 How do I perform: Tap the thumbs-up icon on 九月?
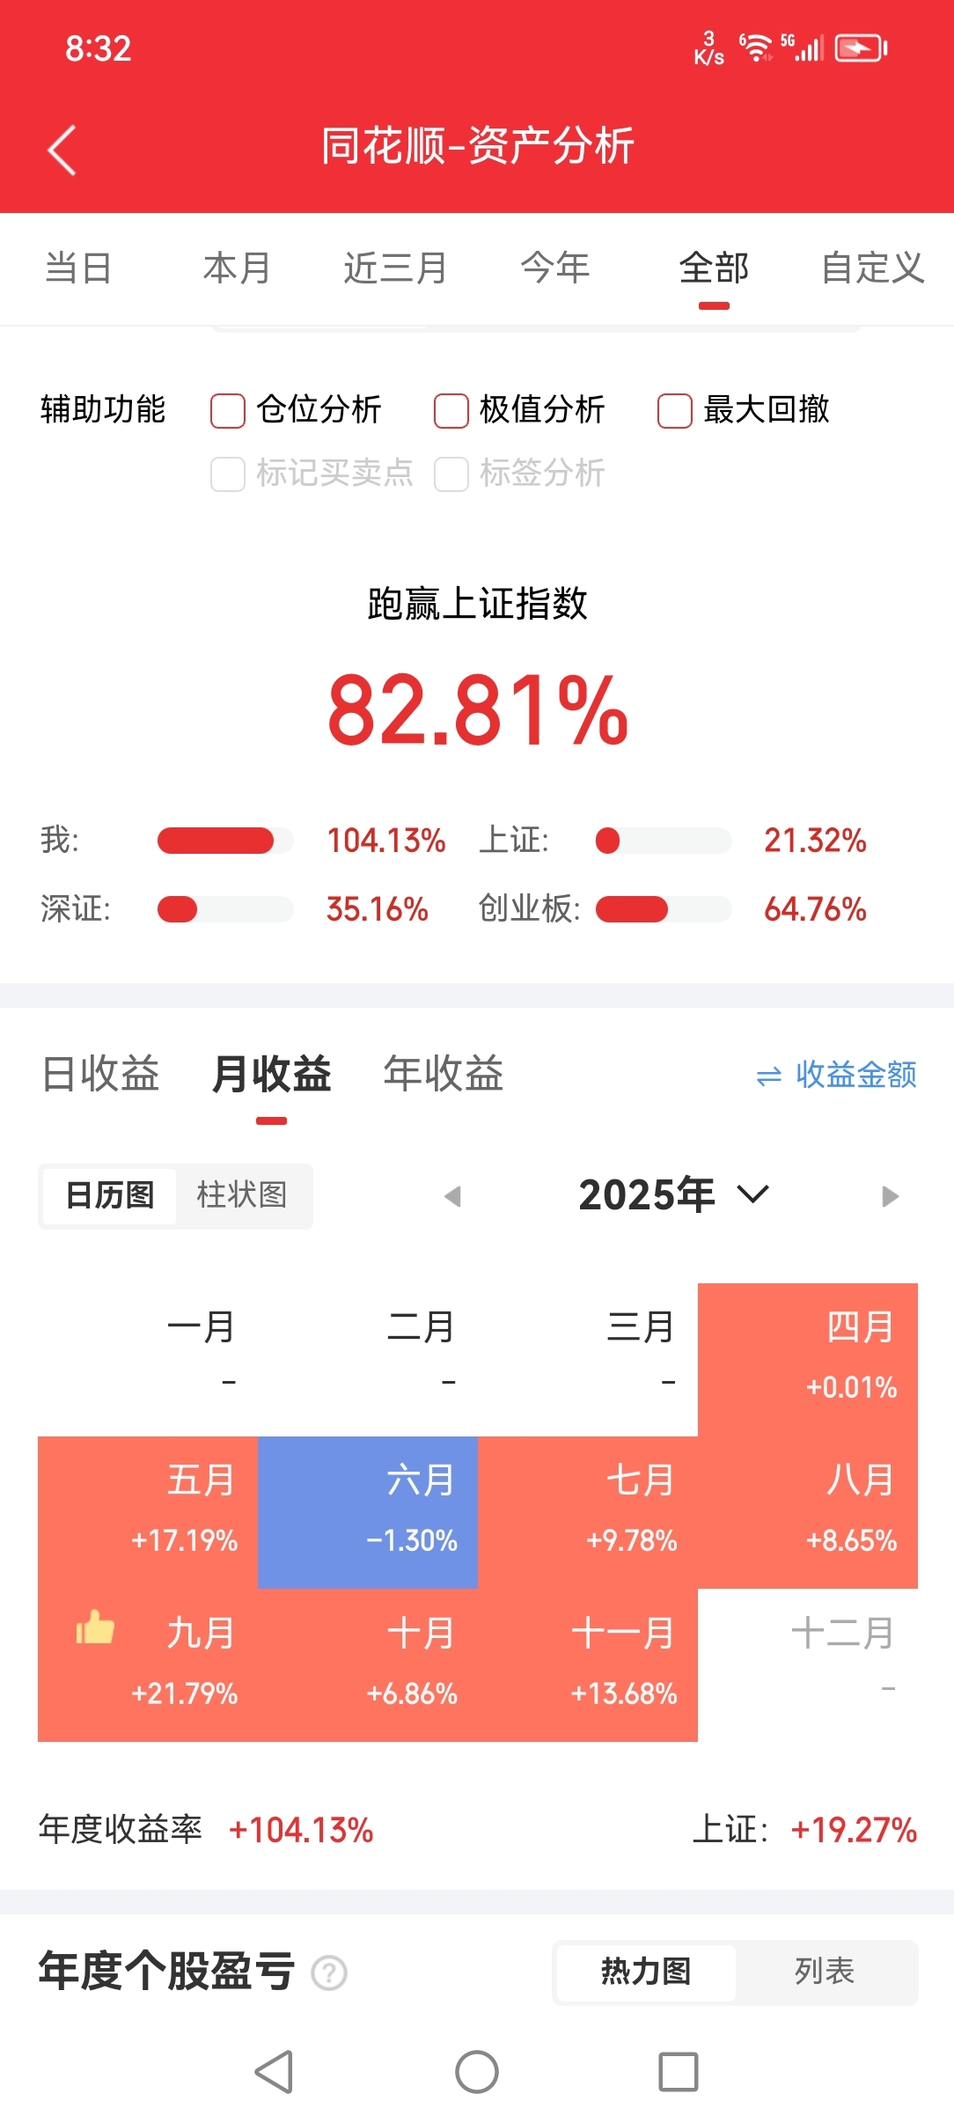coord(95,1627)
